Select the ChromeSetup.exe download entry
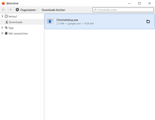 [99, 22]
